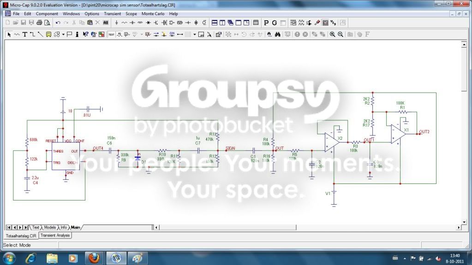Open the Windows Start button

(x=9, y=258)
